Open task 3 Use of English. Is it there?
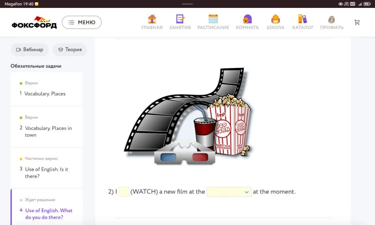This screenshot has height=225, width=375. pyautogui.click(x=47, y=167)
